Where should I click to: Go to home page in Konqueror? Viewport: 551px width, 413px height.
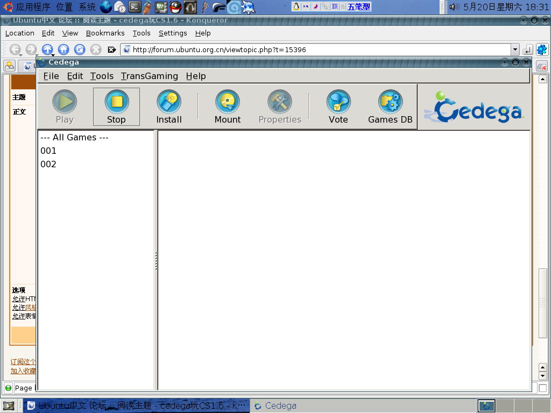point(63,49)
